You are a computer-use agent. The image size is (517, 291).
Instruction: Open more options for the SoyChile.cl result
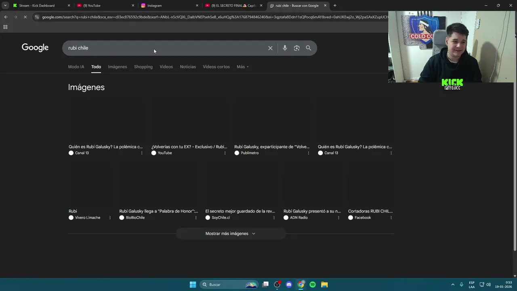coord(274,218)
